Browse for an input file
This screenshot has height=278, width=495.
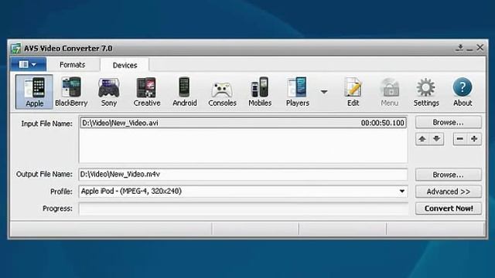tap(449, 122)
